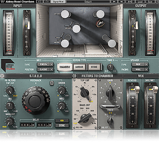Click the B&W speaker type field
The width and height of the screenshot is (159, 149).
(x=138, y=64)
